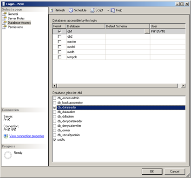This screenshot has height=178, width=191.
Task: Enable the db_denydatawriter role
Action: coord(54,126)
